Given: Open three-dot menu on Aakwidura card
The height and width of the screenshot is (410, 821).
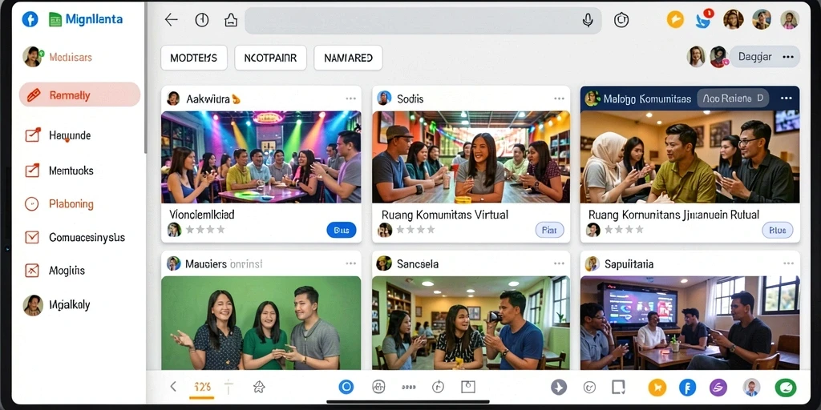Looking at the screenshot, I should pyautogui.click(x=351, y=98).
